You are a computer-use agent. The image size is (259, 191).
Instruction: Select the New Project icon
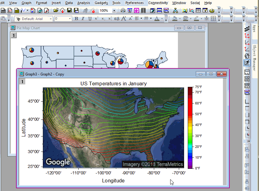click(x=3, y=10)
